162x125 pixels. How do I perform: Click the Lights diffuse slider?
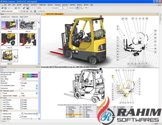click(x=29, y=119)
